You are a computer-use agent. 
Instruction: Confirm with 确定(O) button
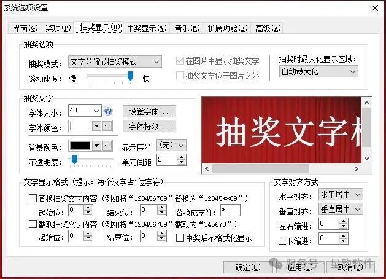point(248,267)
